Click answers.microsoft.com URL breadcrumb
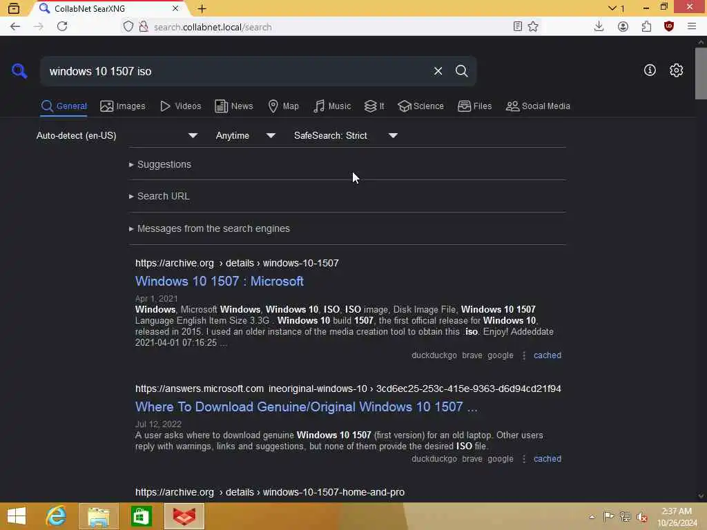The image size is (707, 530). point(348,389)
